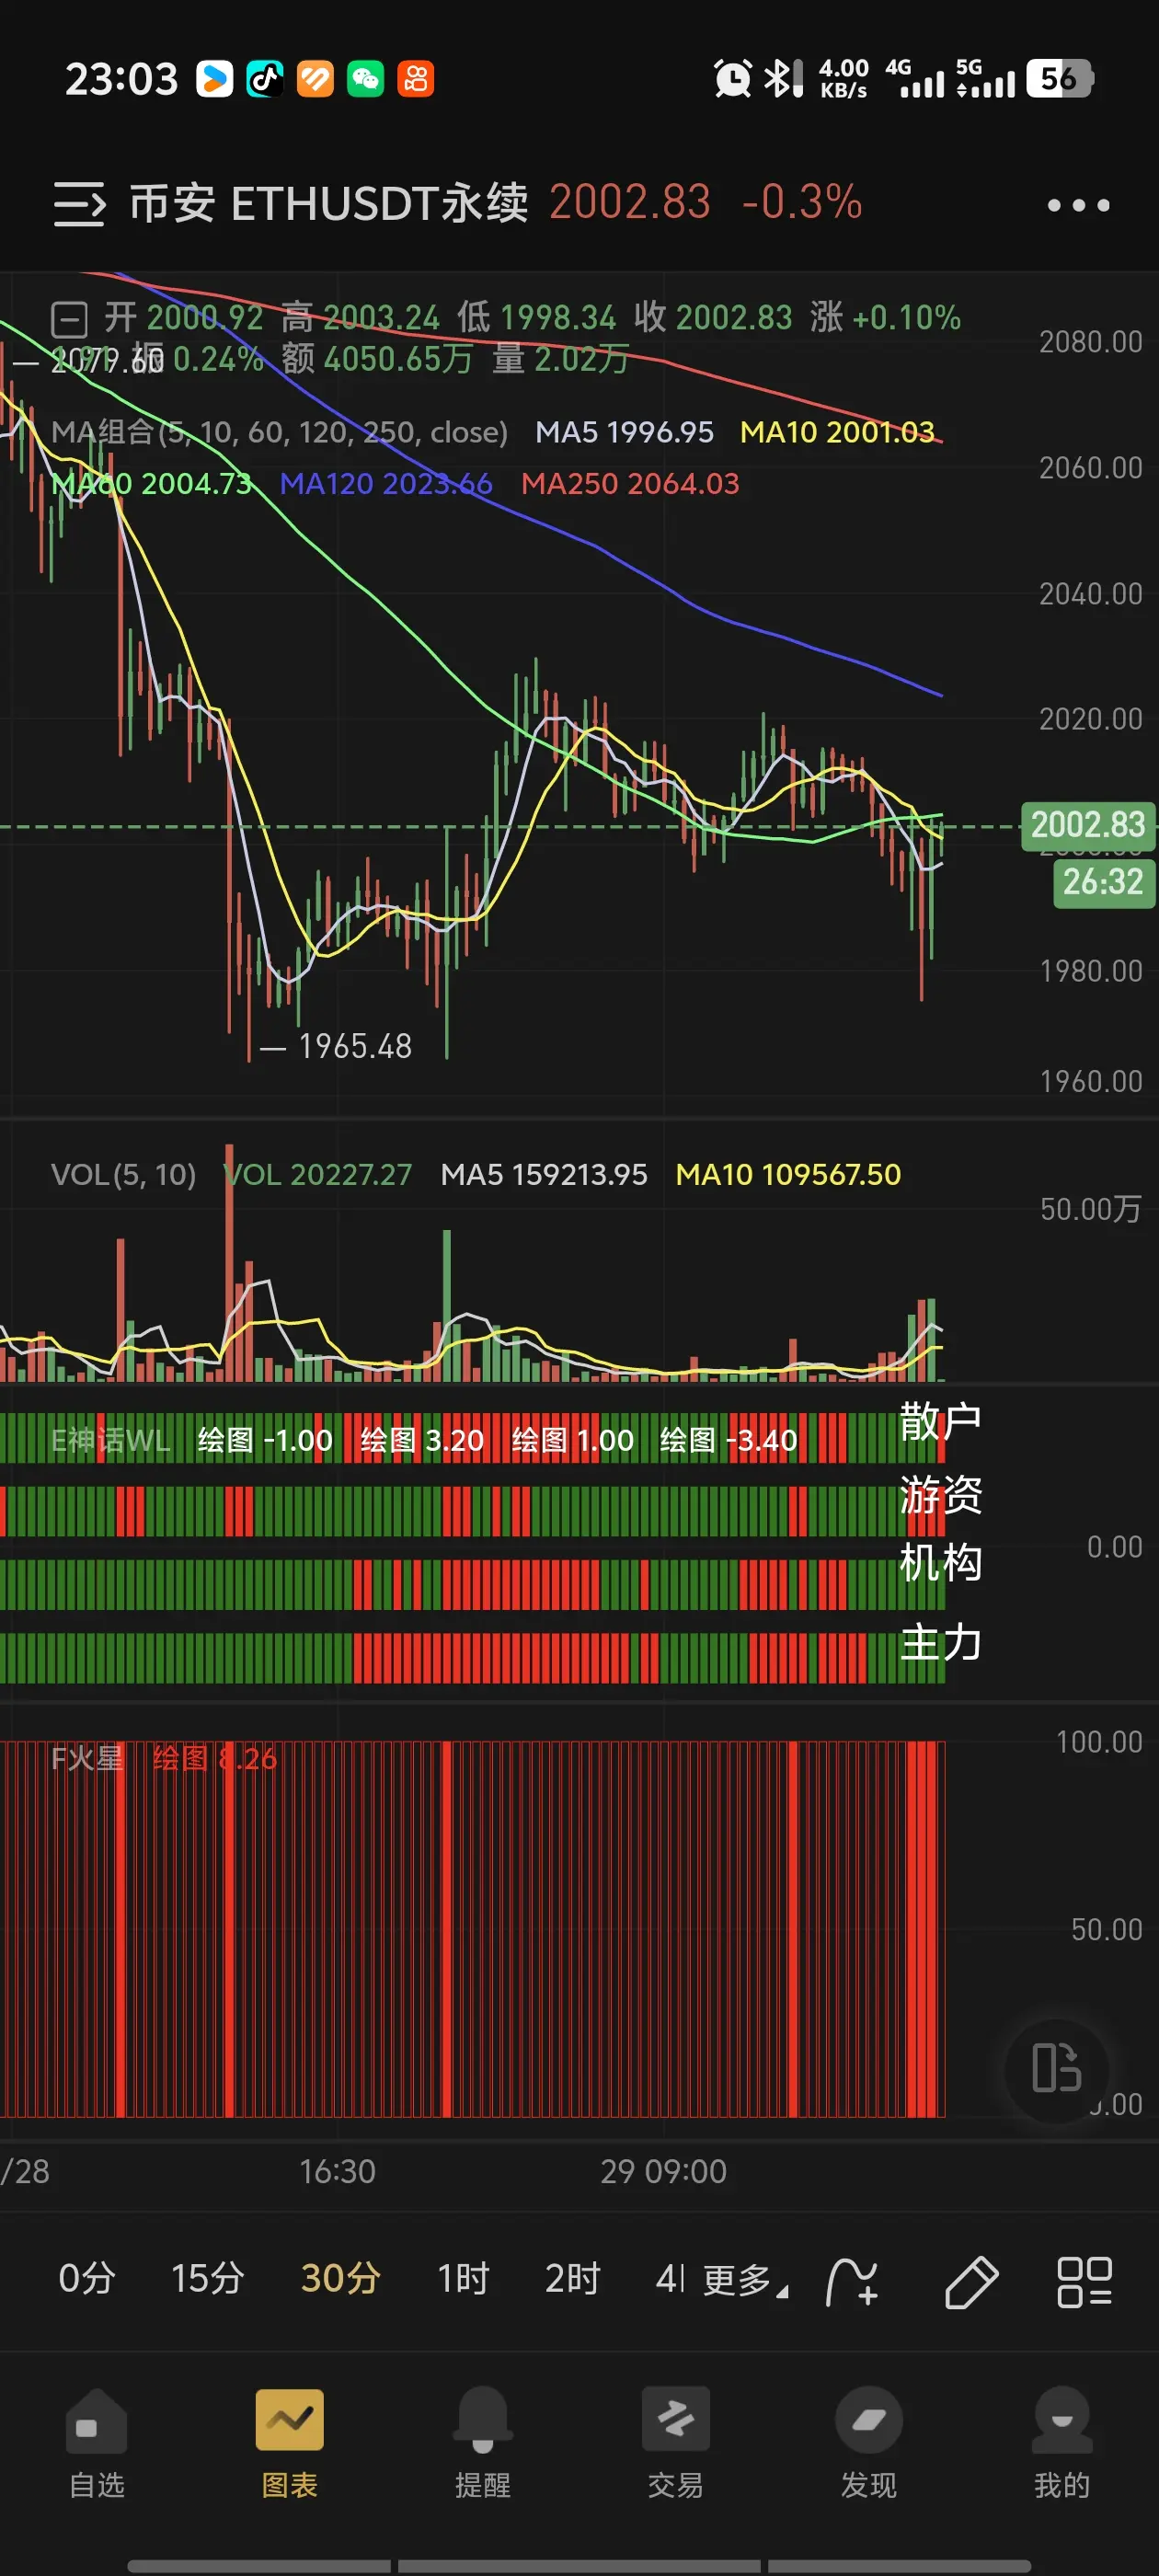Tap the orange notification icon beside TikTok

(x=315, y=79)
